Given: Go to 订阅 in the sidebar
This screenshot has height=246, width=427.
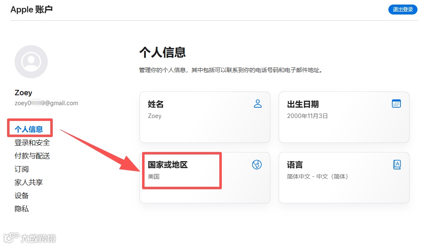Looking at the screenshot, I should point(22,169).
